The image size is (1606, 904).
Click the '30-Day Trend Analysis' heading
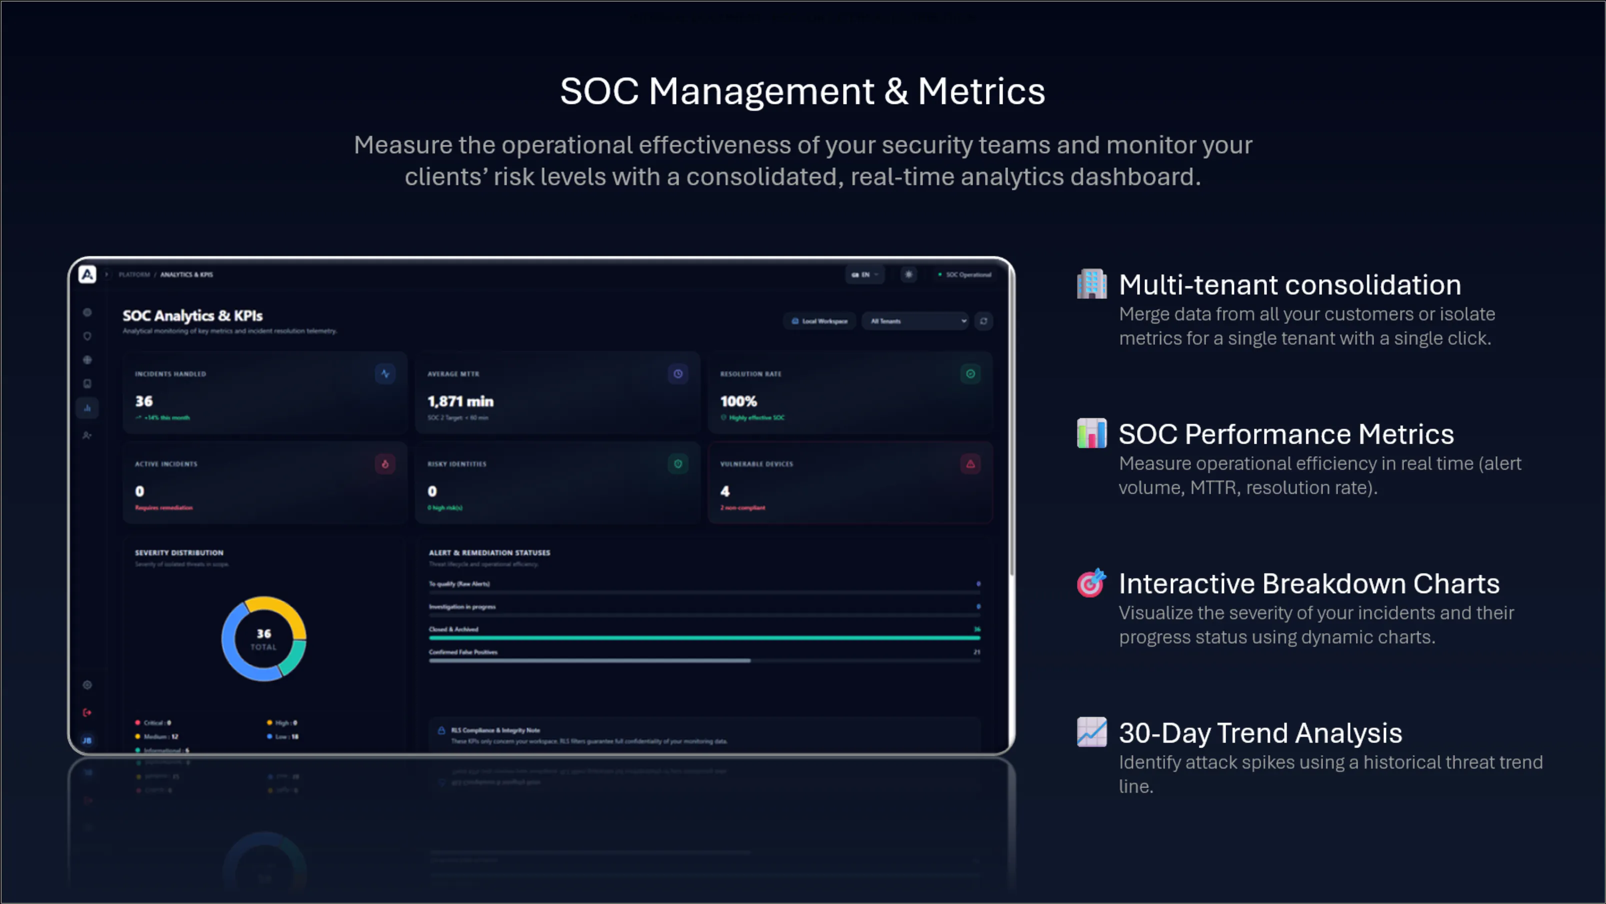[1260, 733]
